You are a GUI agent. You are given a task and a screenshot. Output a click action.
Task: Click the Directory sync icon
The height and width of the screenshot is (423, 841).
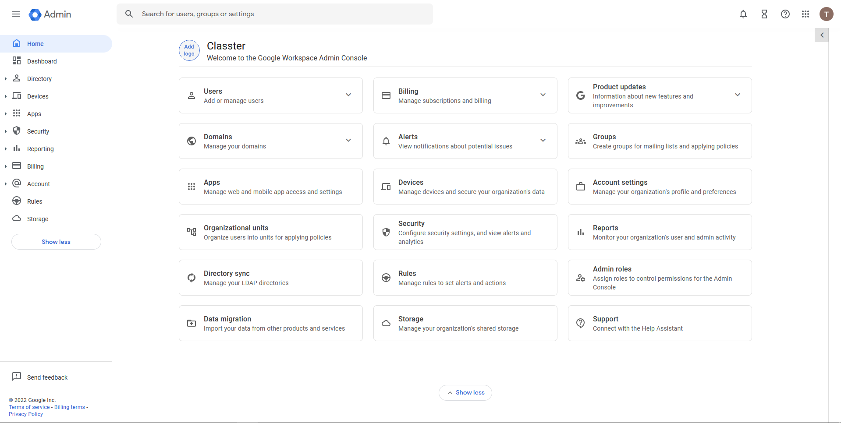coord(192,278)
